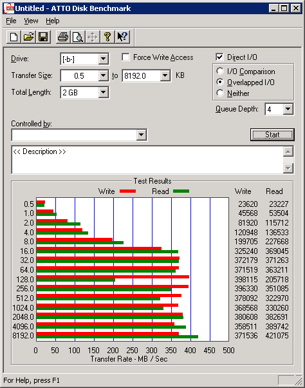Click the ATTO application icon in title bar

[9, 8]
